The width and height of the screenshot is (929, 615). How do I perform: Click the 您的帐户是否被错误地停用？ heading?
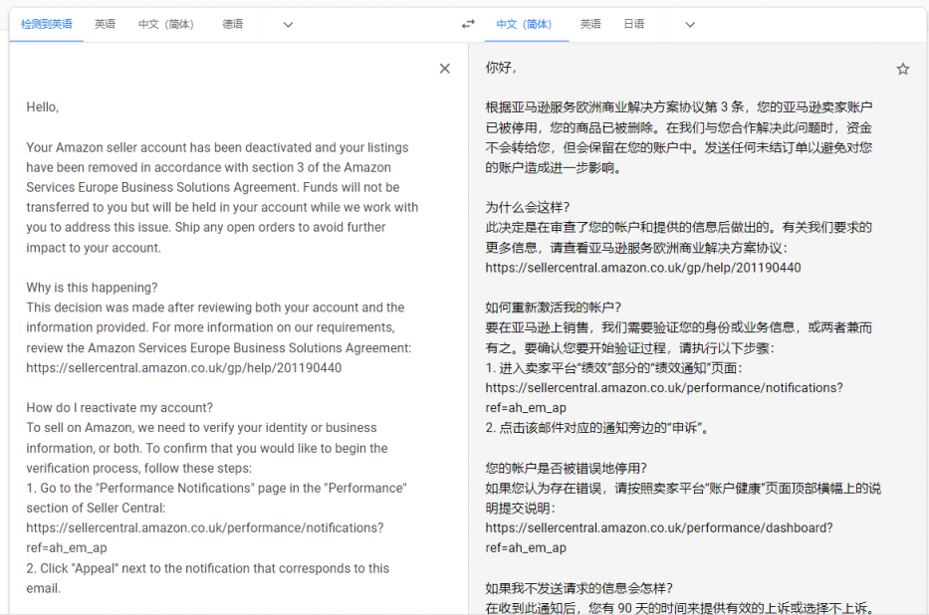(566, 468)
